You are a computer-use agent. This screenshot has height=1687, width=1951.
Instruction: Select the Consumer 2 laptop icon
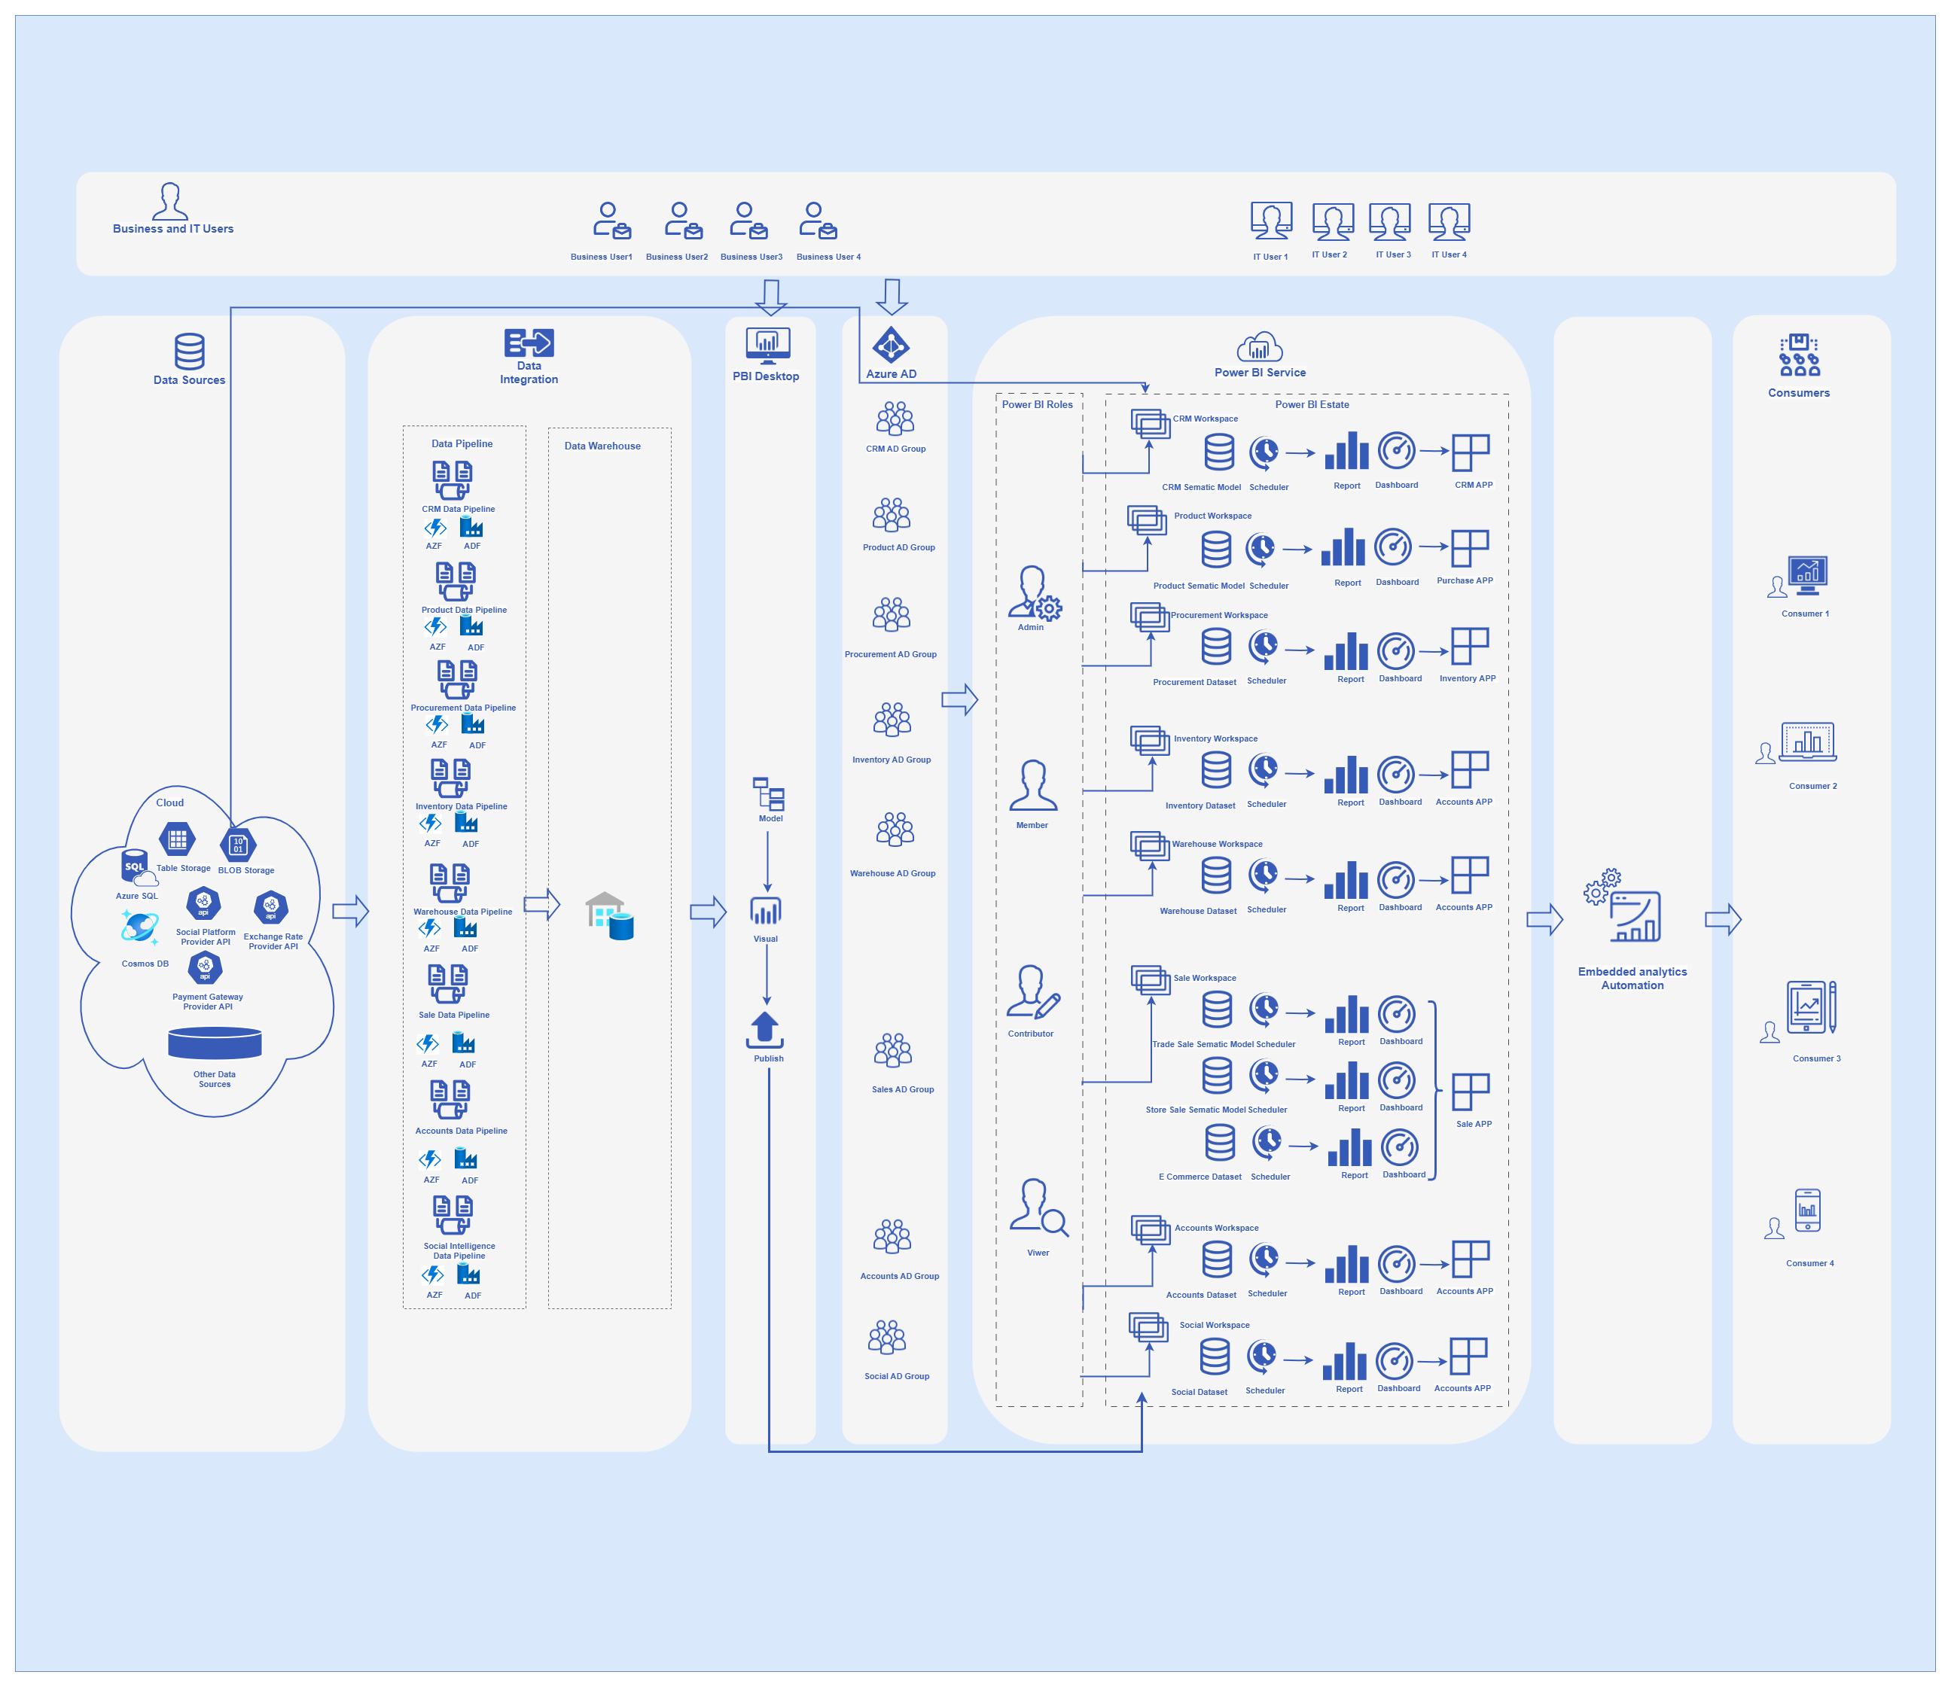[x=1808, y=741]
